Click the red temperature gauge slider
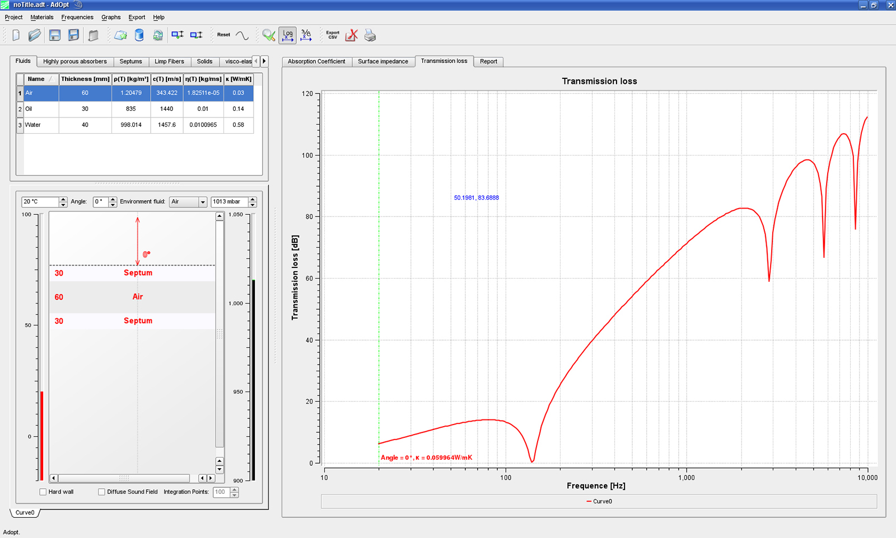The image size is (896, 538). point(41,436)
